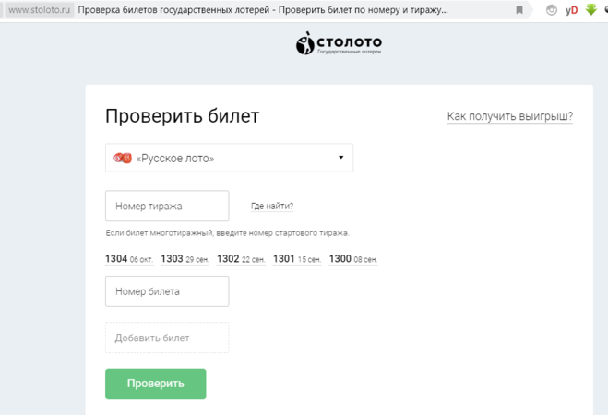The height and width of the screenshot is (415, 608).
Task: Click the dropdown arrow of lottery selector
Action: tap(340, 158)
